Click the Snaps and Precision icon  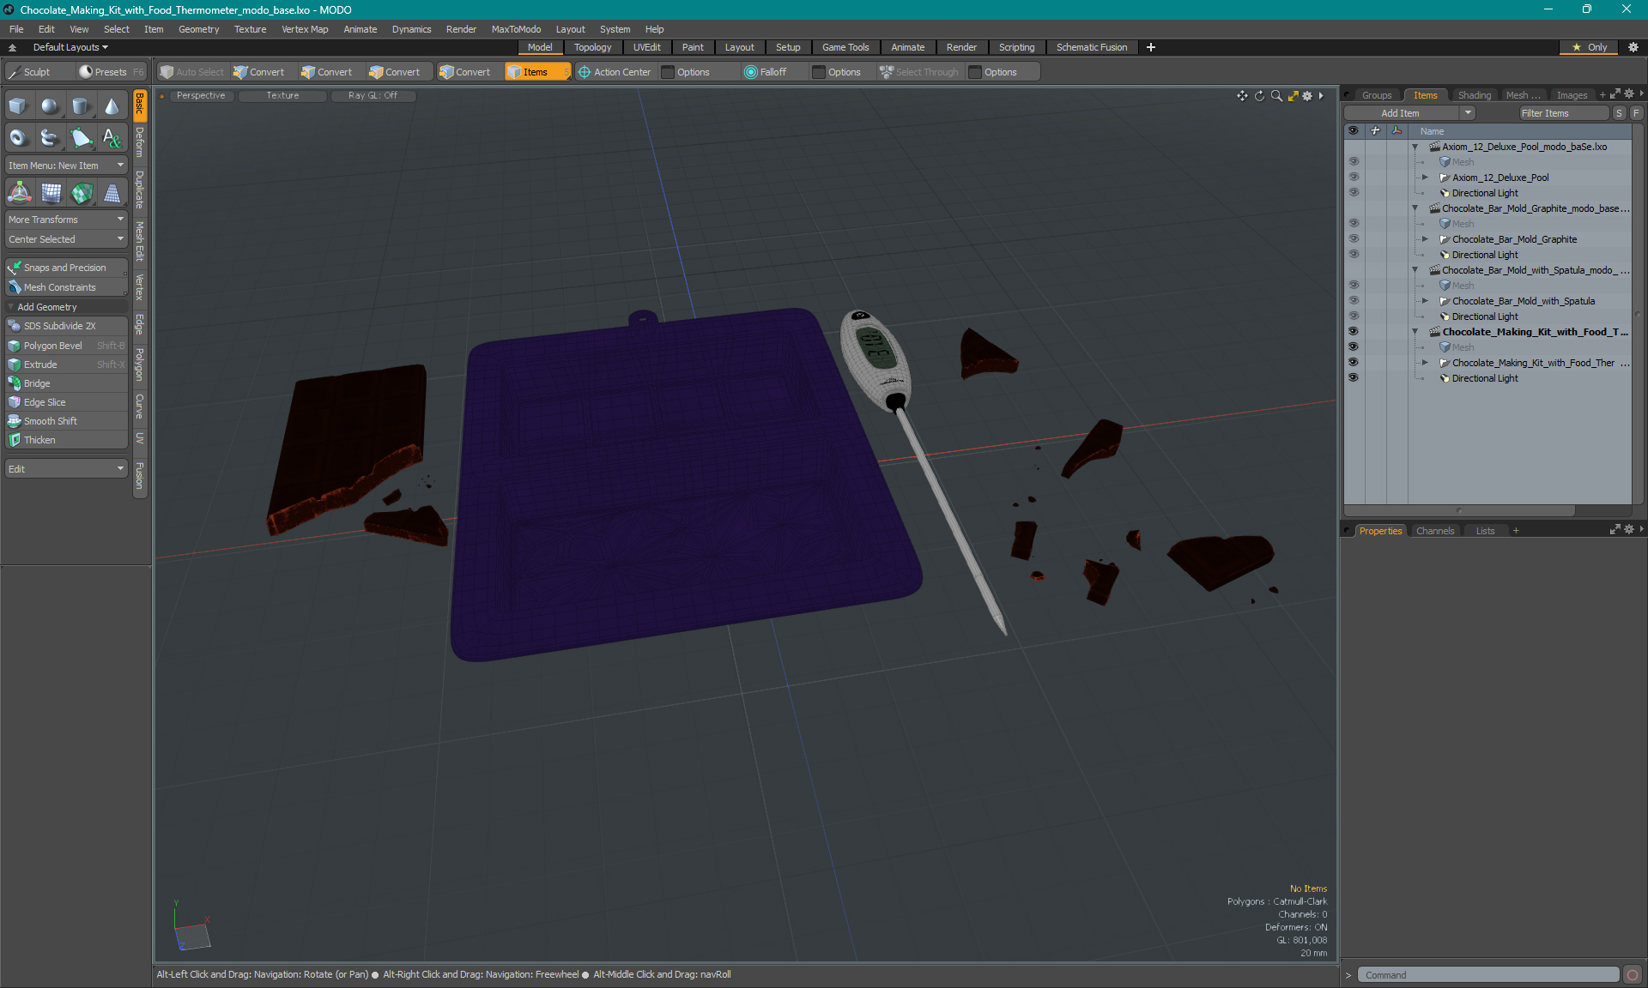pos(14,267)
